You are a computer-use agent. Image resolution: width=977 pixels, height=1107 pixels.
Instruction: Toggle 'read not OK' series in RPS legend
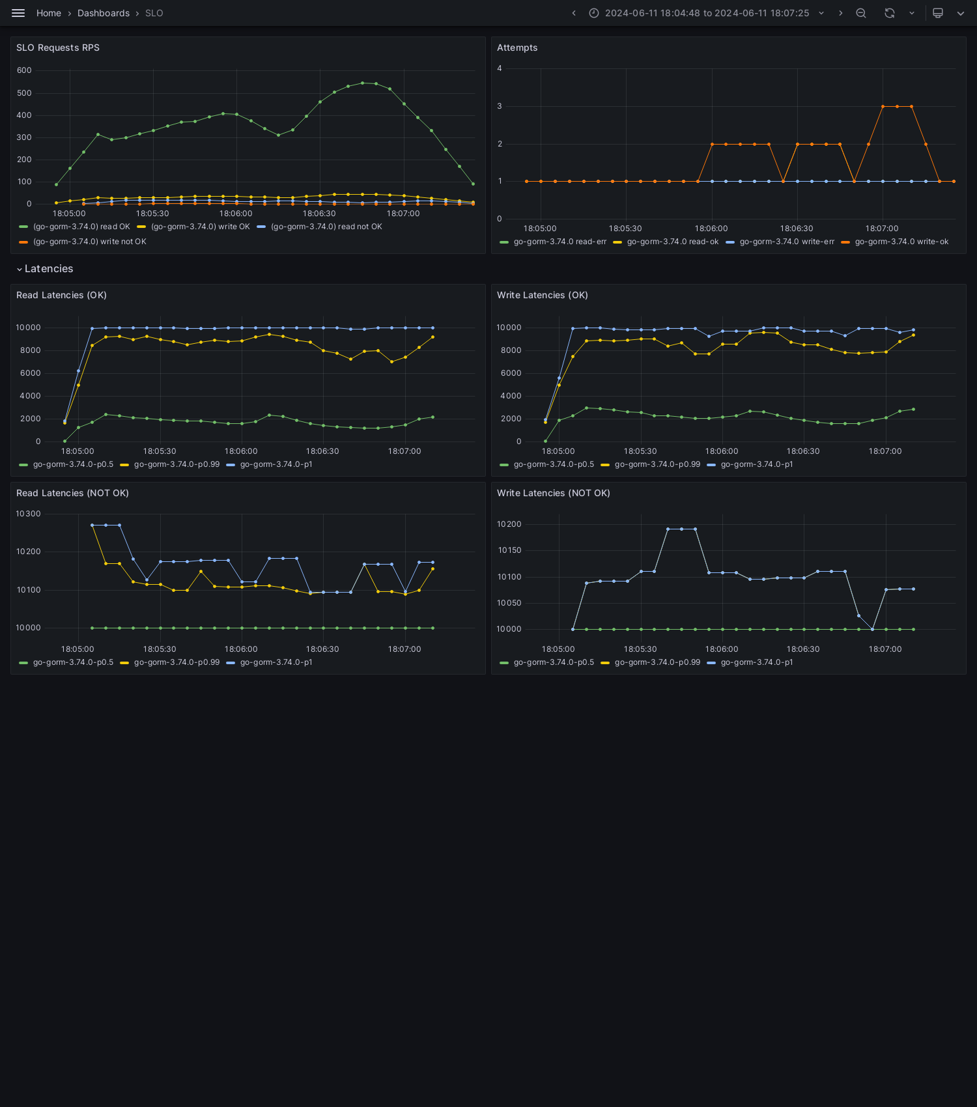[x=326, y=227]
